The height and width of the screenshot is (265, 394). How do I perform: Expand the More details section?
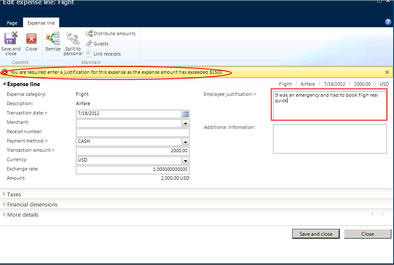(22, 215)
